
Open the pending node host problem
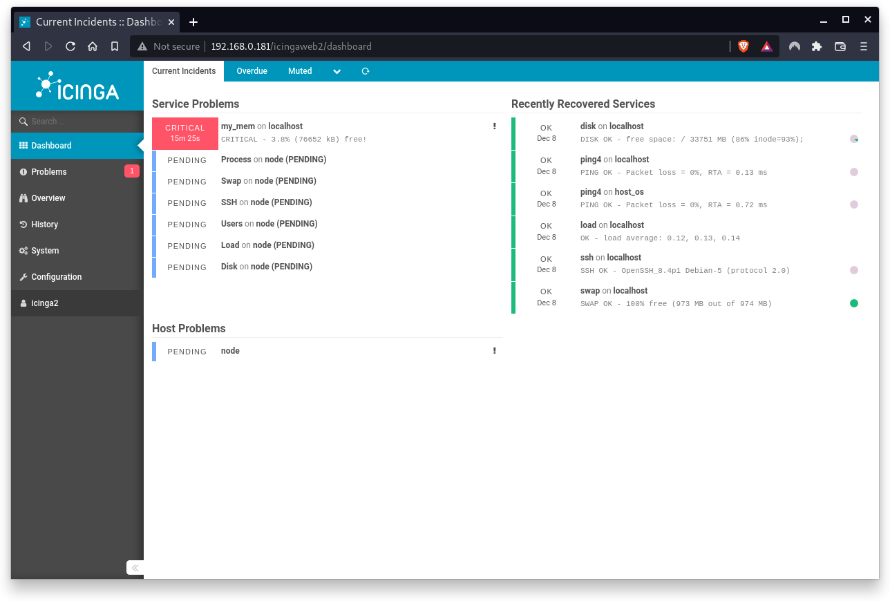click(230, 350)
